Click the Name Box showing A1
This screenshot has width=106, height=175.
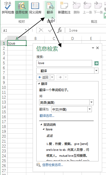[13, 30]
